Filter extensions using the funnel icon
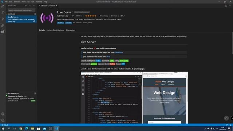Image resolution: width=233 pixels, height=131 pixels. 26,6
